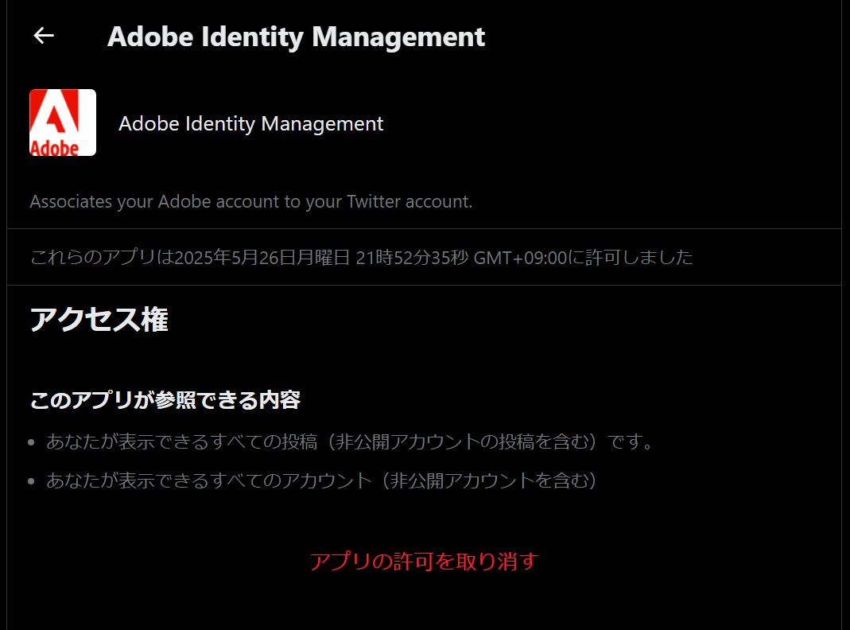Click the app name beside the Adobe logo
This screenshot has height=630, width=850.
coord(251,123)
